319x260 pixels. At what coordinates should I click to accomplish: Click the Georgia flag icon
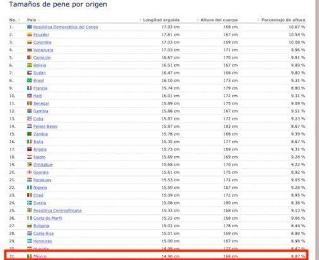[x=29, y=172]
